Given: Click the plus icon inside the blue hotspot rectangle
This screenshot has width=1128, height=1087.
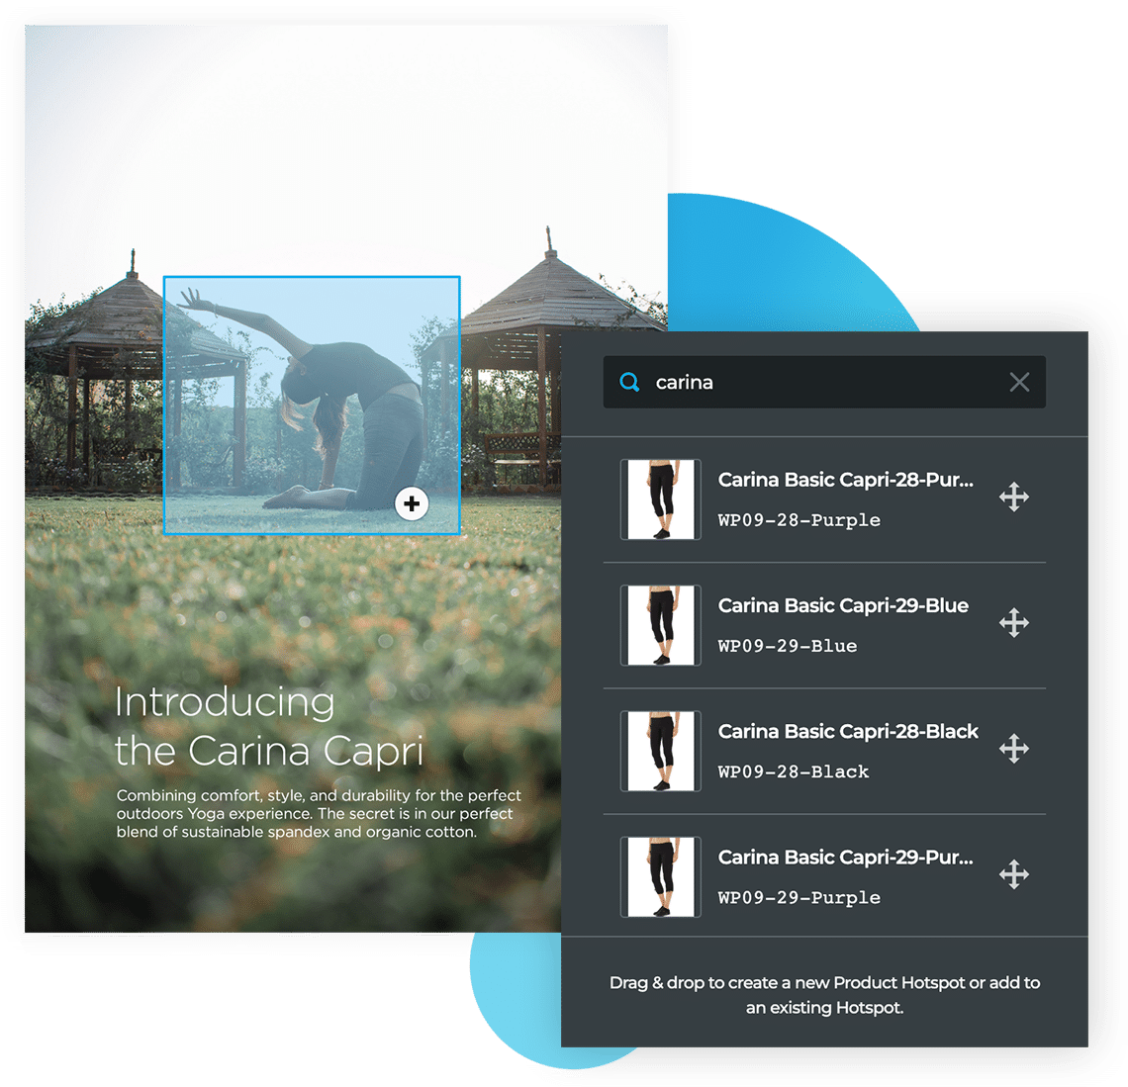Looking at the screenshot, I should coord(412,503).
